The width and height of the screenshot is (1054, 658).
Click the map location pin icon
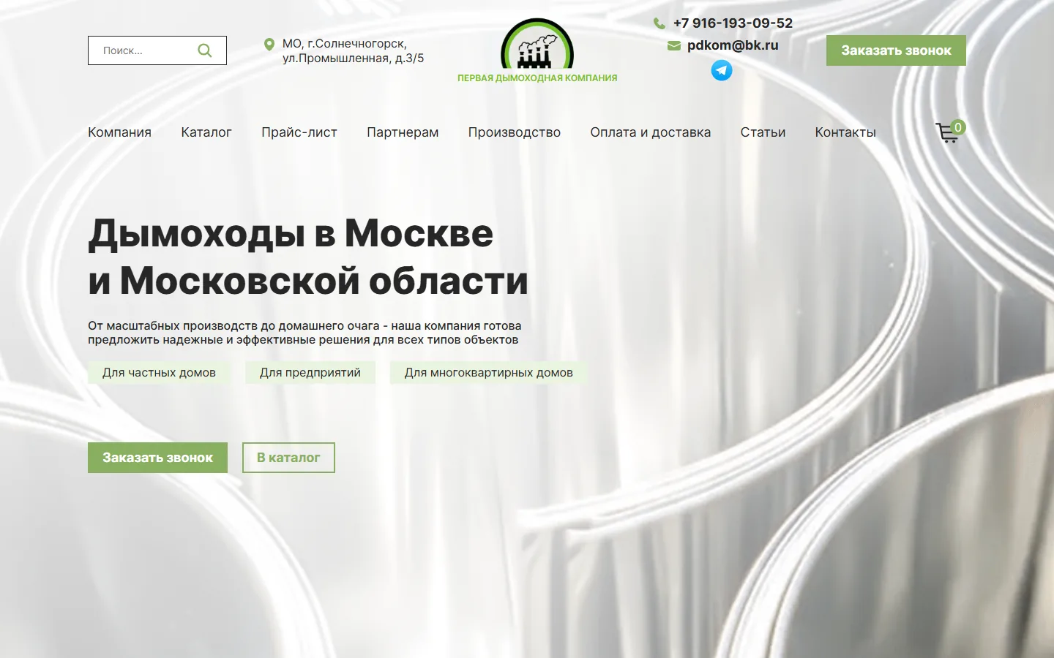269,45
